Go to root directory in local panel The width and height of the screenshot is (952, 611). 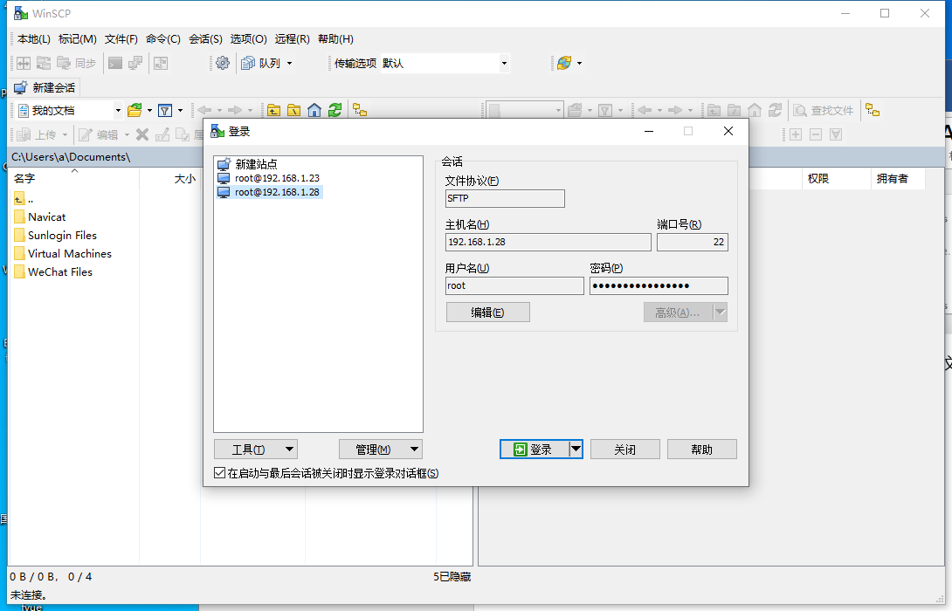pos(293,111)
